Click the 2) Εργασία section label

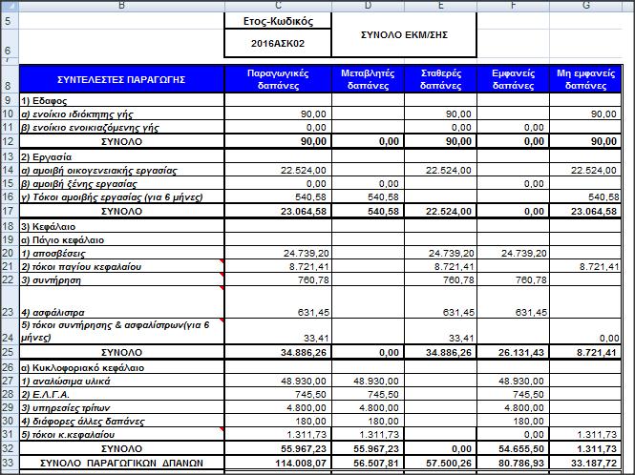pos(46,157)
